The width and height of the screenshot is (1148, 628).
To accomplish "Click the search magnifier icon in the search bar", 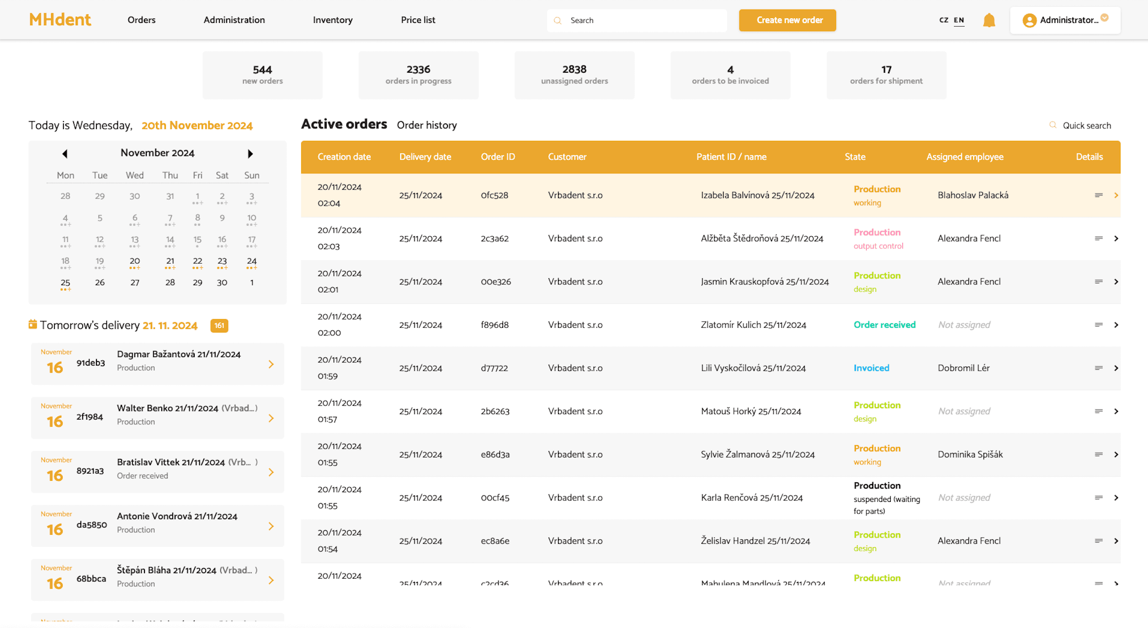I will [558, 21].
